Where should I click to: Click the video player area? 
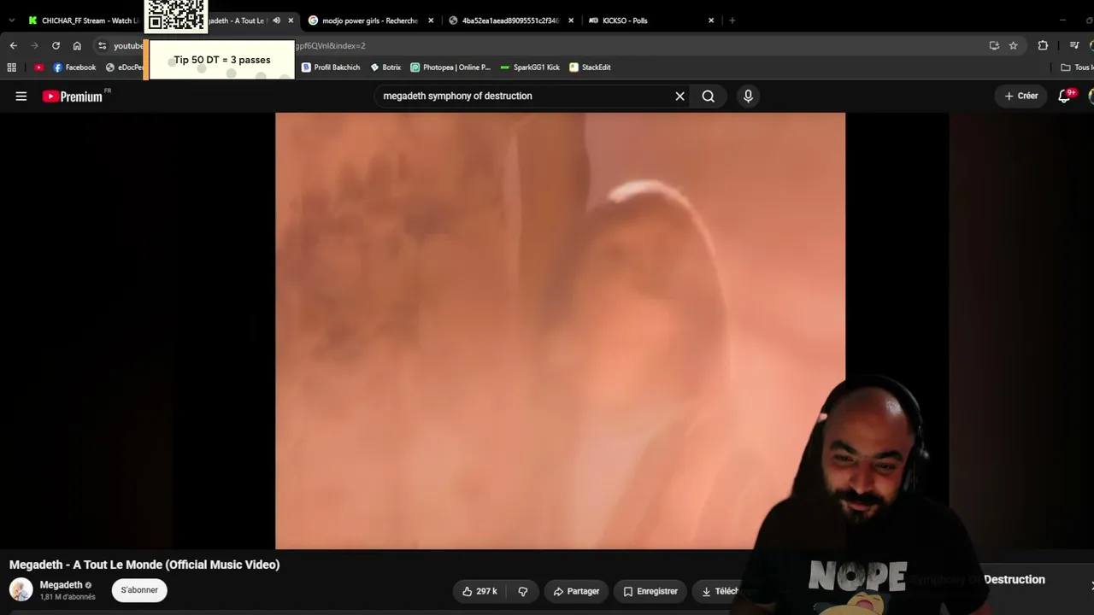coord(560,331)
